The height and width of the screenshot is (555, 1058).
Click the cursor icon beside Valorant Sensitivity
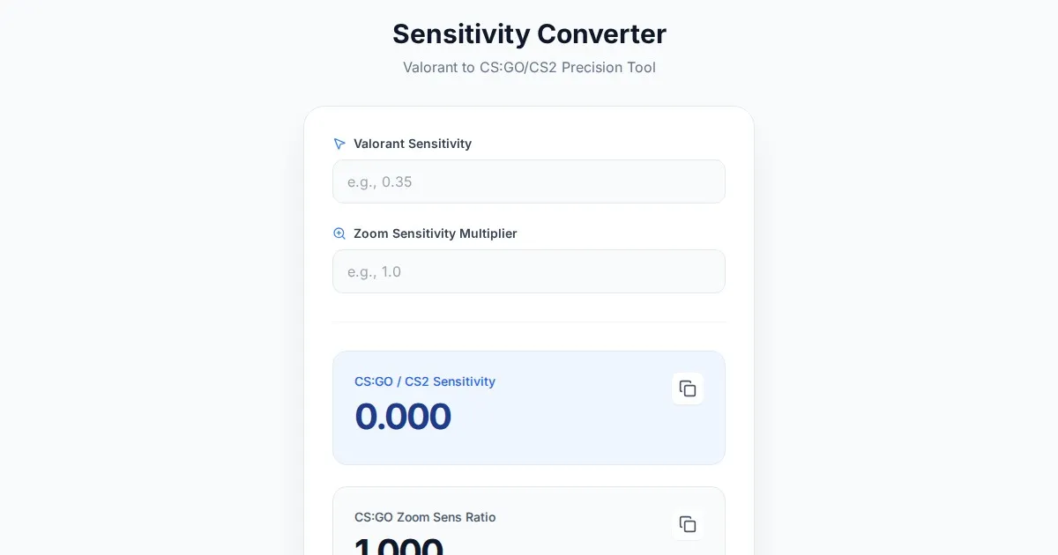coord(339,144)
